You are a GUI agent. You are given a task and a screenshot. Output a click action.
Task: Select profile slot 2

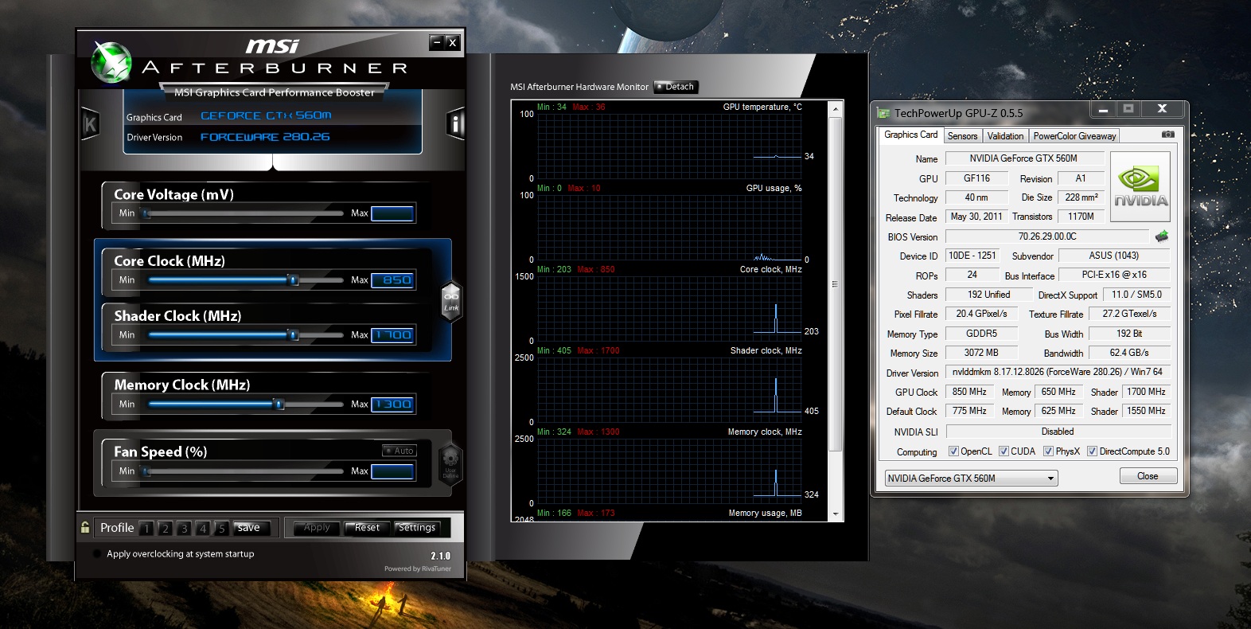(x=166, y=528)
